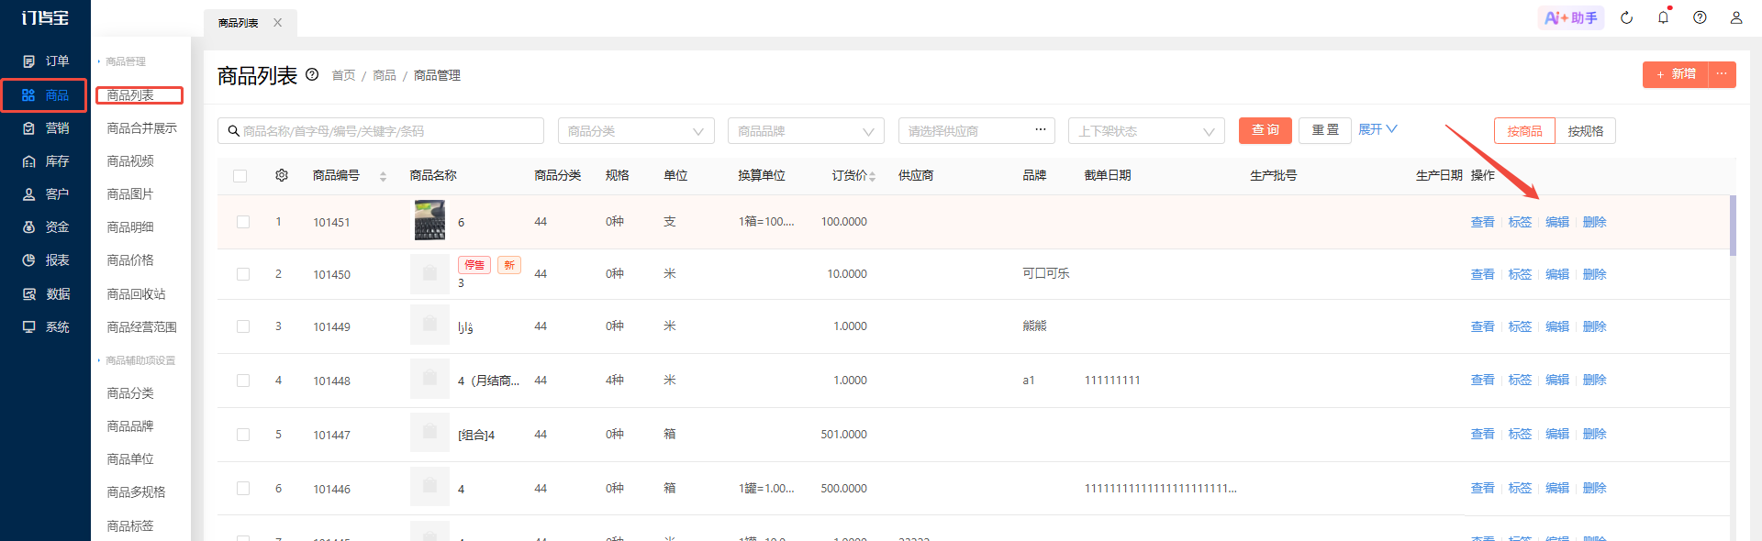This screenshot has height=541, width=1762.
Task: Click the 新增 add button
Action: (1676, 74)
